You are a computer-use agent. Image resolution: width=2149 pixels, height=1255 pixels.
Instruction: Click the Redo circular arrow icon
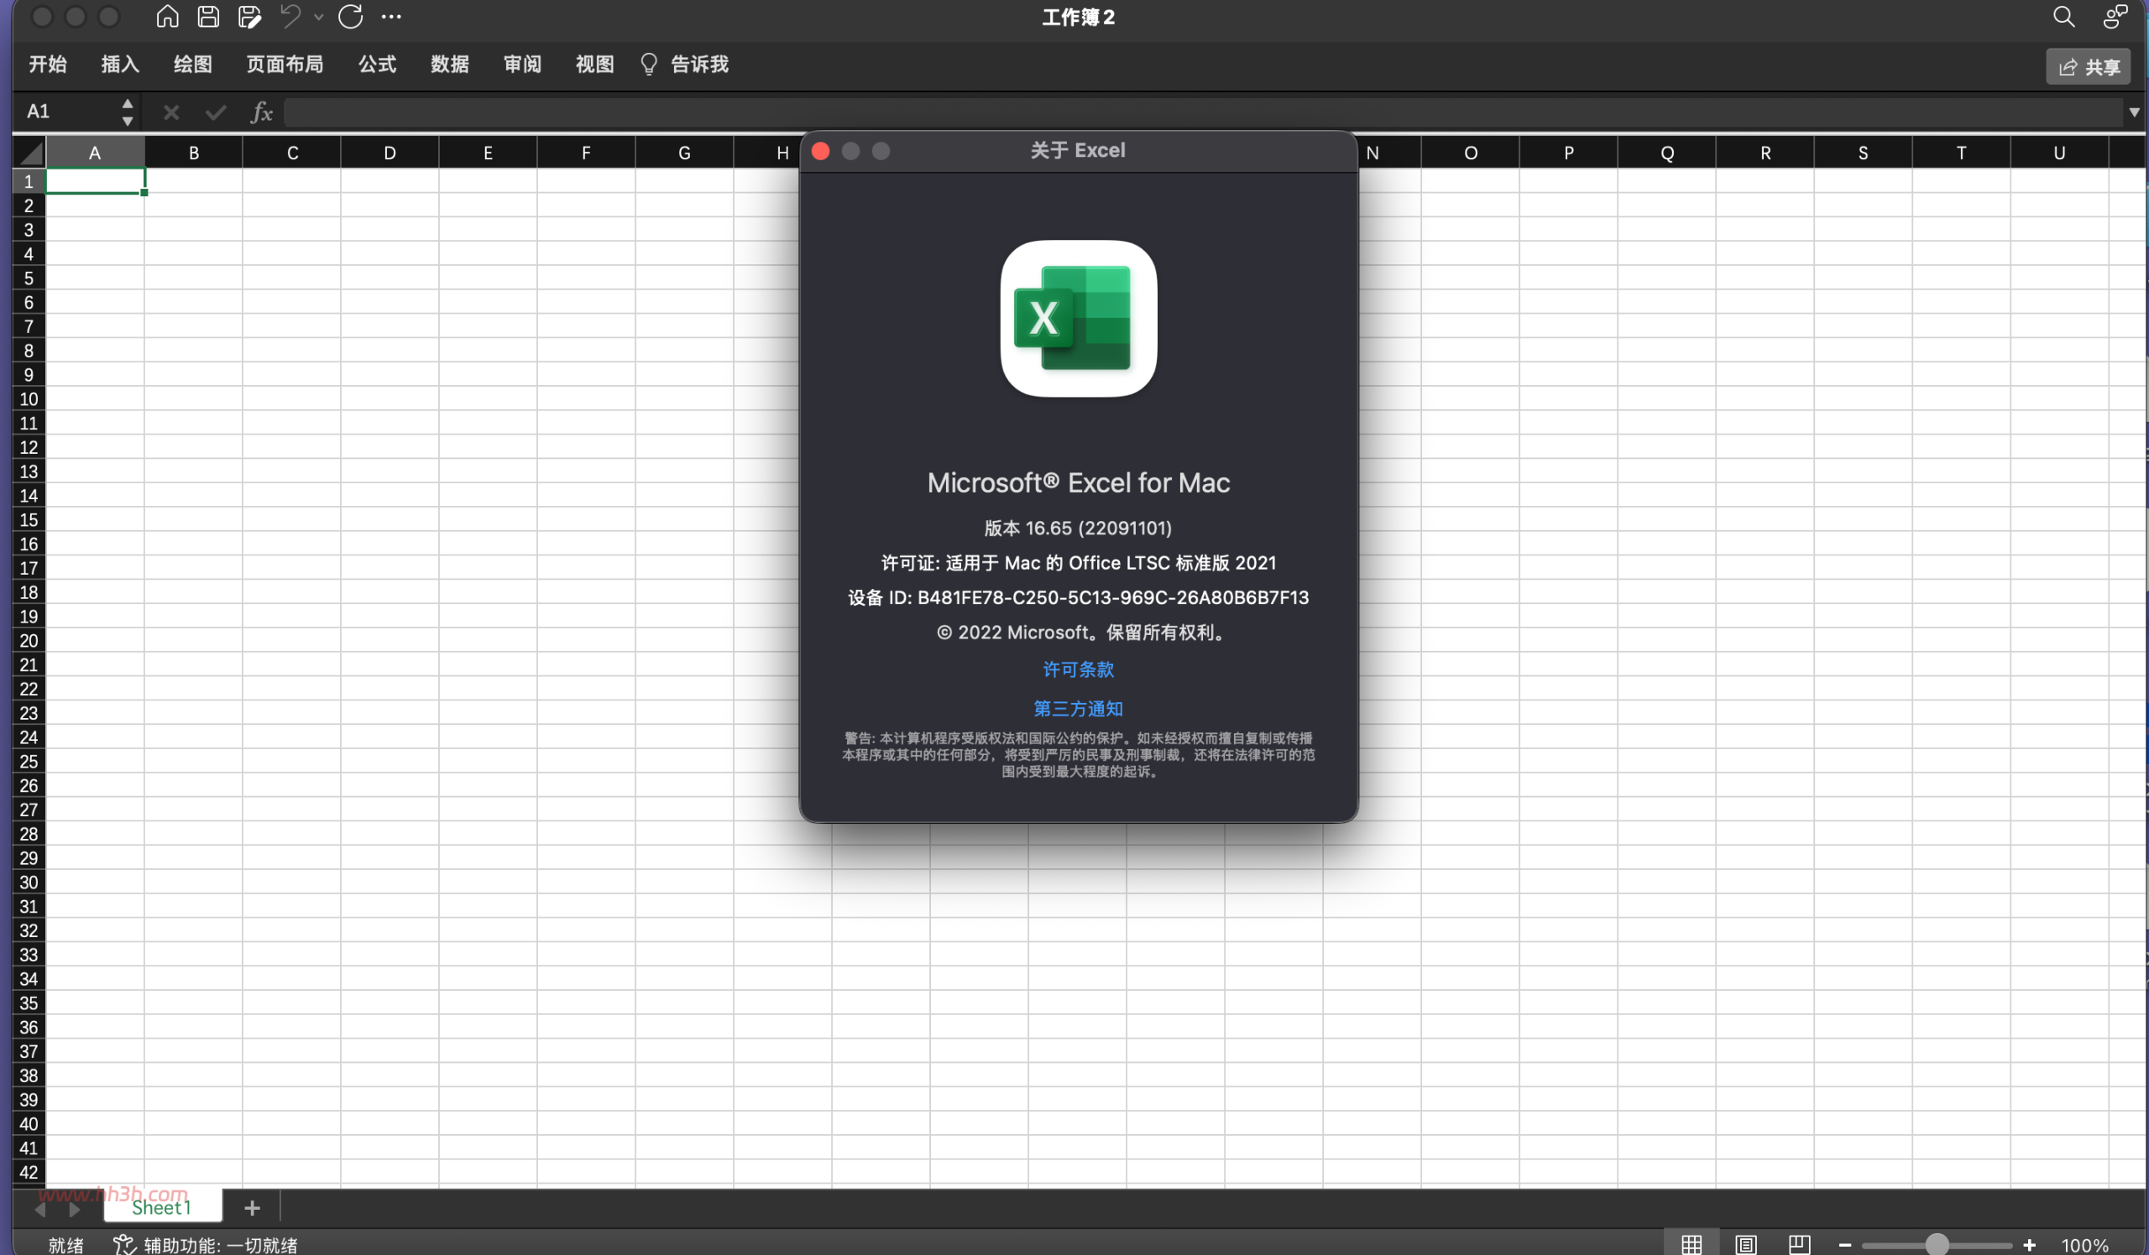(x=351, y=16)
